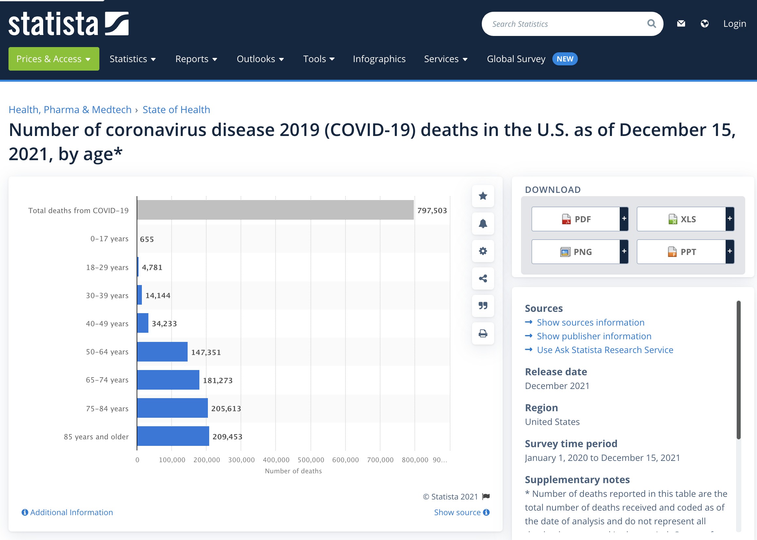Expand the plus beside PDF download
The image size is (757, 540).
[624, 219]
